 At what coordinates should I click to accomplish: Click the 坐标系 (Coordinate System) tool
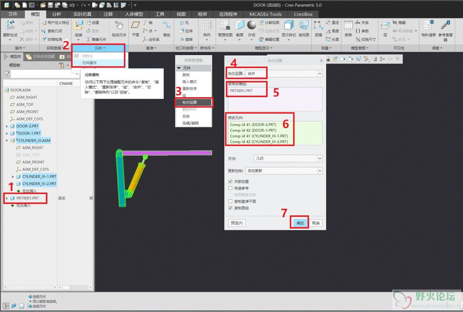click(x=151, y=39)
